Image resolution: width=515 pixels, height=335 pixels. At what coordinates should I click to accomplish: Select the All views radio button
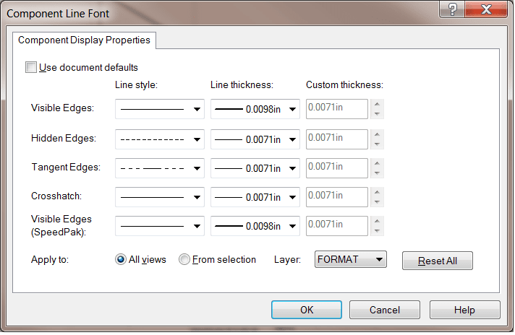[x=121, y=260]
